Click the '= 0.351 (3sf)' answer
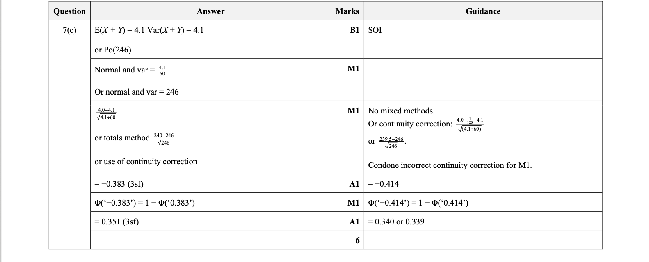The height and width of the screenshot is (262, 649). point(117,221)
